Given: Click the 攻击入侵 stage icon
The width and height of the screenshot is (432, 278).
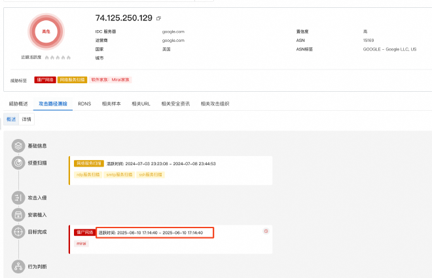Looking at the screenshot, I should pos(18,197).
